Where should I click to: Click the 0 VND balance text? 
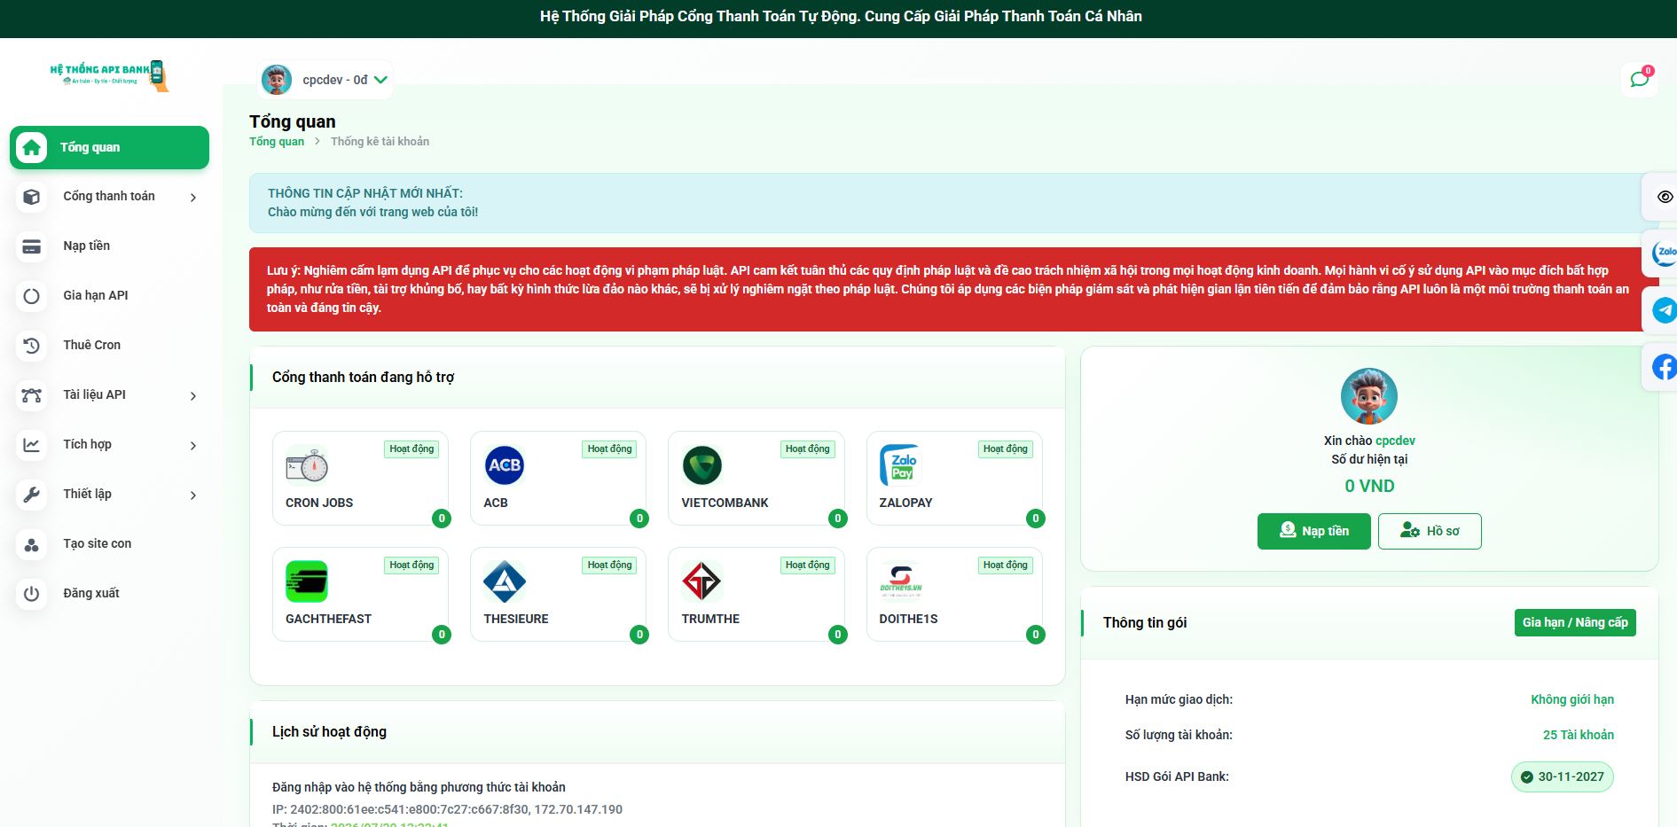[x=1369, y=486]
